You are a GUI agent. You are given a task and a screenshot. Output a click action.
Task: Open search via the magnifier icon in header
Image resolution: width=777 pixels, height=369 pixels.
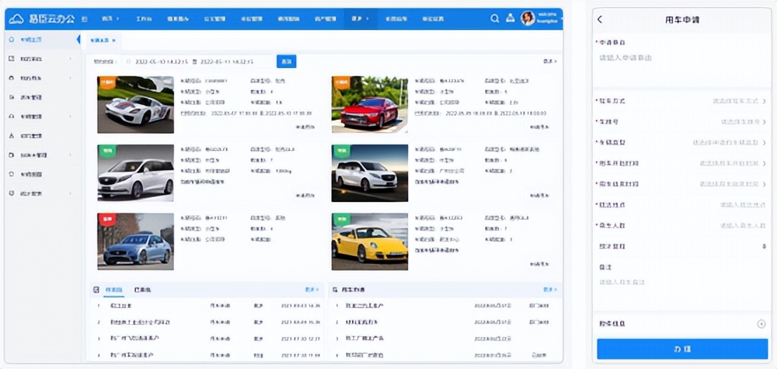click(x=495, y=18)
